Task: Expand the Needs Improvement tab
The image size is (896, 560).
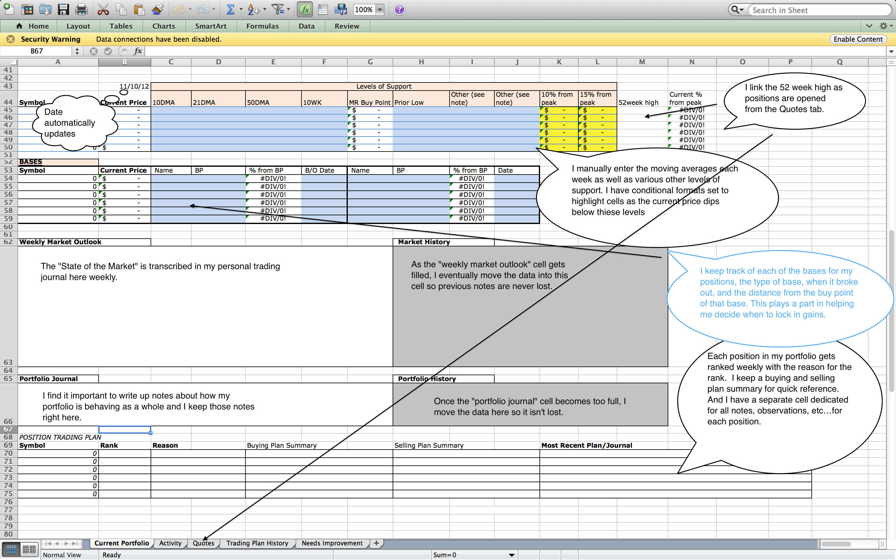Action: point(334,542)
